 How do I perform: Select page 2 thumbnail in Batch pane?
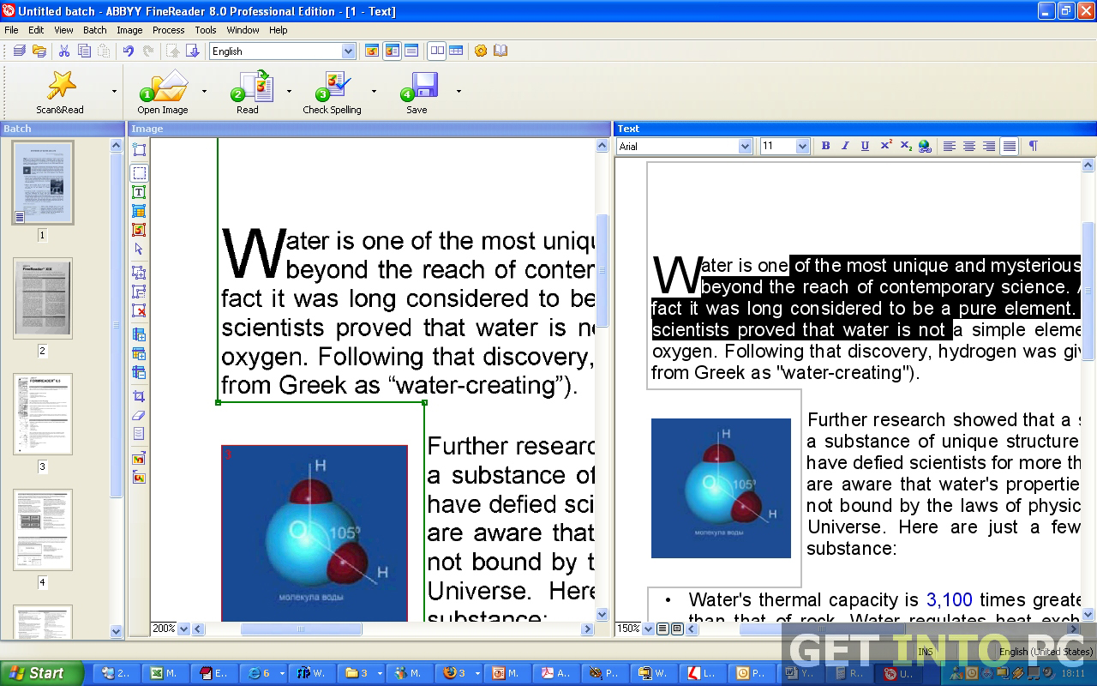point(43,298)
